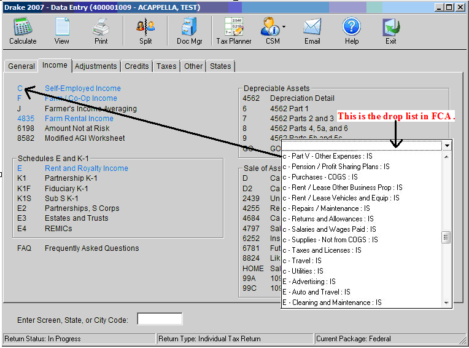
Task: Click drop list scrollbar down arrow
Action: [x=446, y=303]
